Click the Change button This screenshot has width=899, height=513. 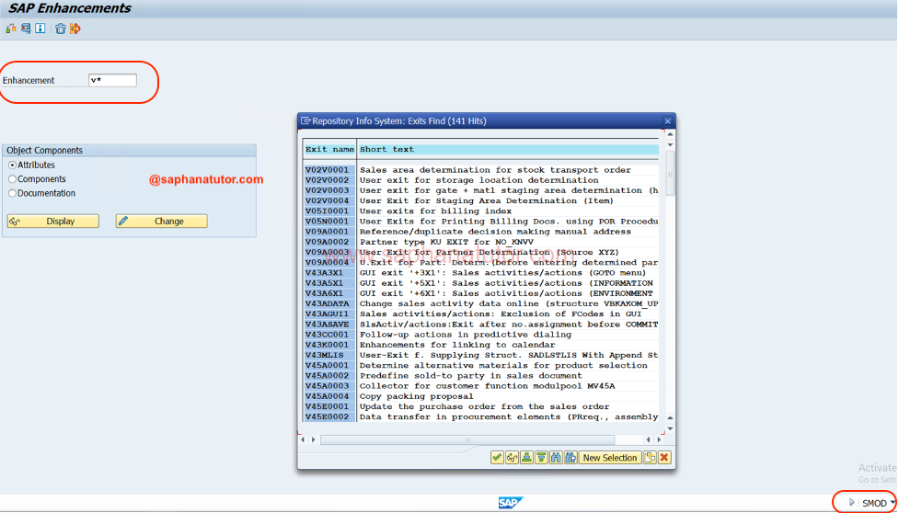coord(162,221)
